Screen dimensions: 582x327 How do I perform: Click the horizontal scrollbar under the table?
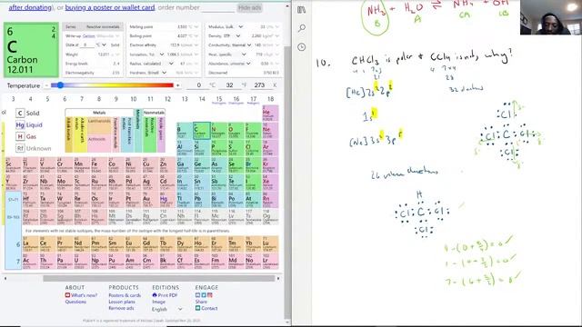tap(159, 278)
